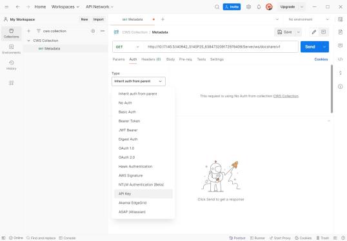Open the code snippet icon in right sidebar
The width and height of the screenshot is (347, 241).
click(x=340, y=59)
